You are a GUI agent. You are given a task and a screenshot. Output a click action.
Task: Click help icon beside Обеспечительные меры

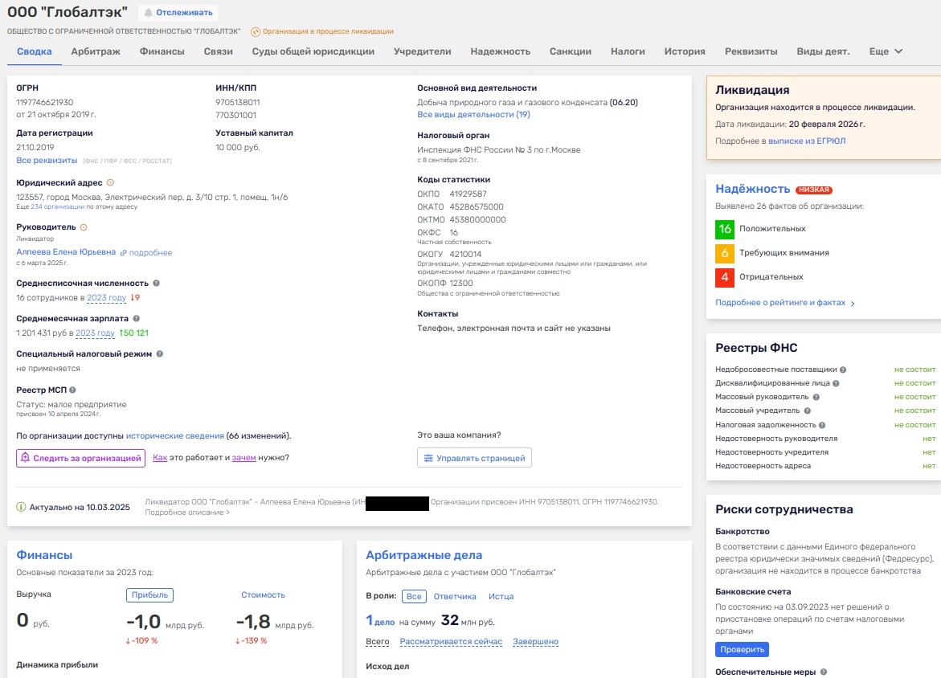coord(824,672)
